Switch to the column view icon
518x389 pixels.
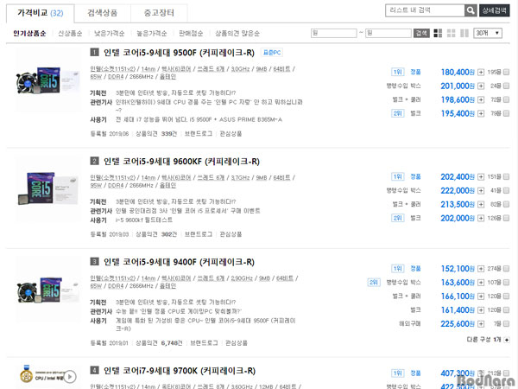pyautogui.click(x=464, y=33)
